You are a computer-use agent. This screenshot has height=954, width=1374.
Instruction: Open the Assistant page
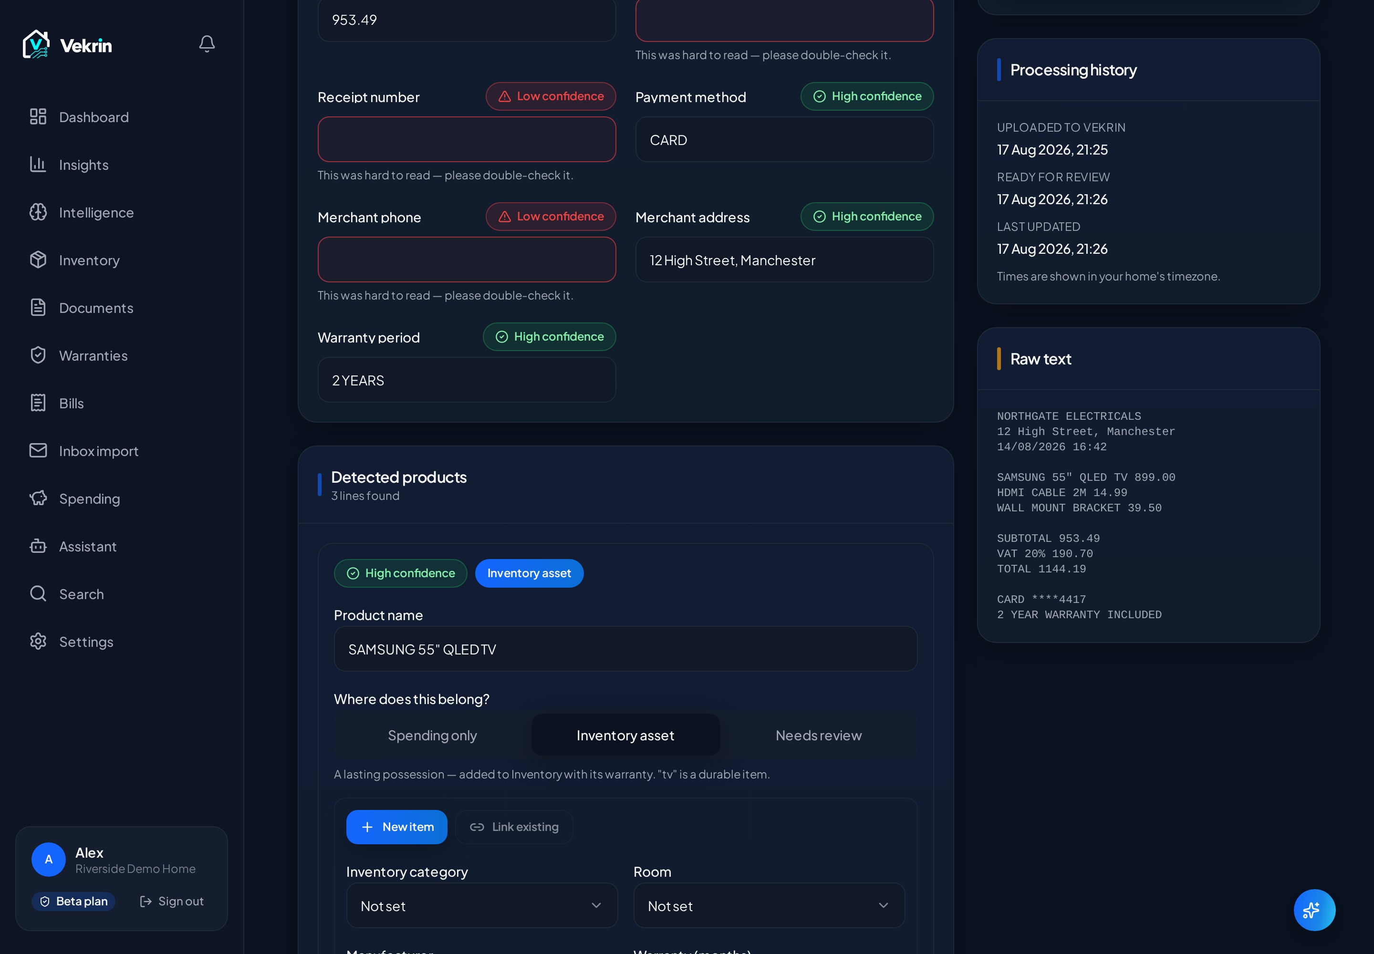point(122,546)
